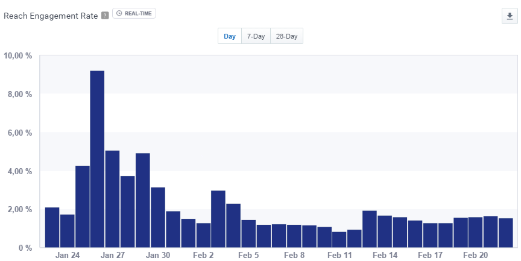Screen dimensions: 521x261
Task: Select the Day view tab
Action: (x=230, y=36)
